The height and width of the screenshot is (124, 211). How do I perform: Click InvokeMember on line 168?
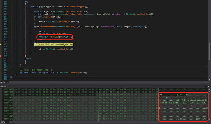[x=47, y=27]
